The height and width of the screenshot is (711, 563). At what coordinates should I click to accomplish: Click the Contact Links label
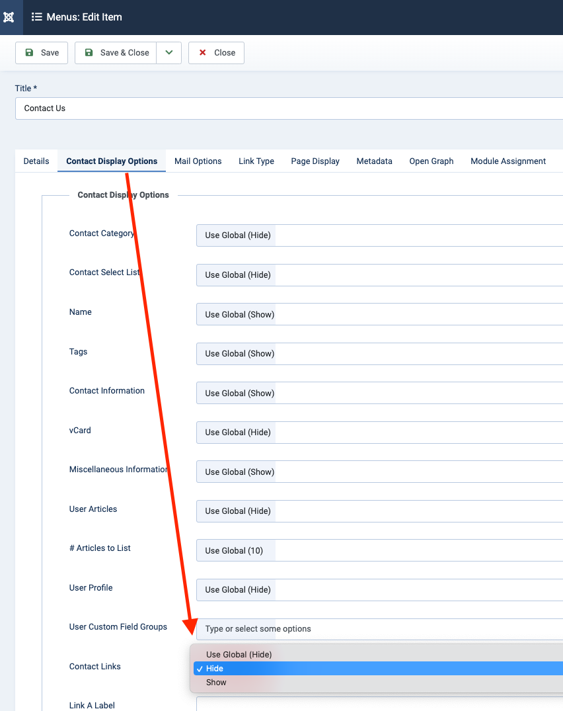coord(95,666)
